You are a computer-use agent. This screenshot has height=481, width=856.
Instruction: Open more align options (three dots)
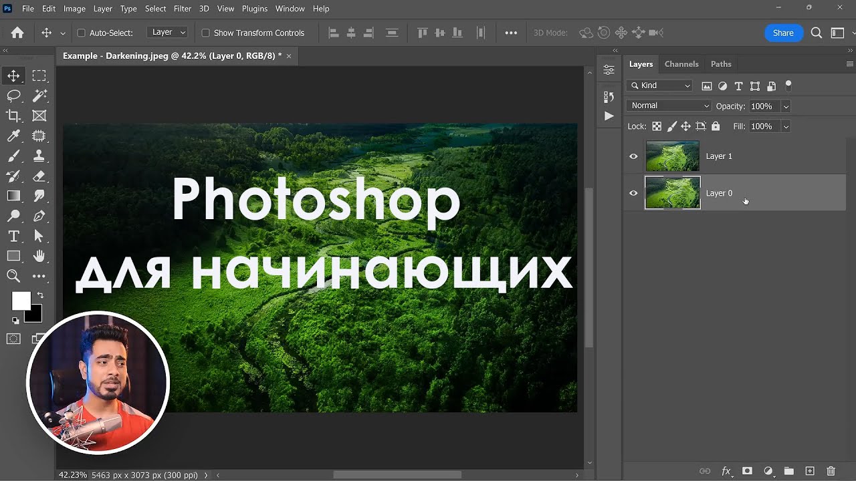511,33
